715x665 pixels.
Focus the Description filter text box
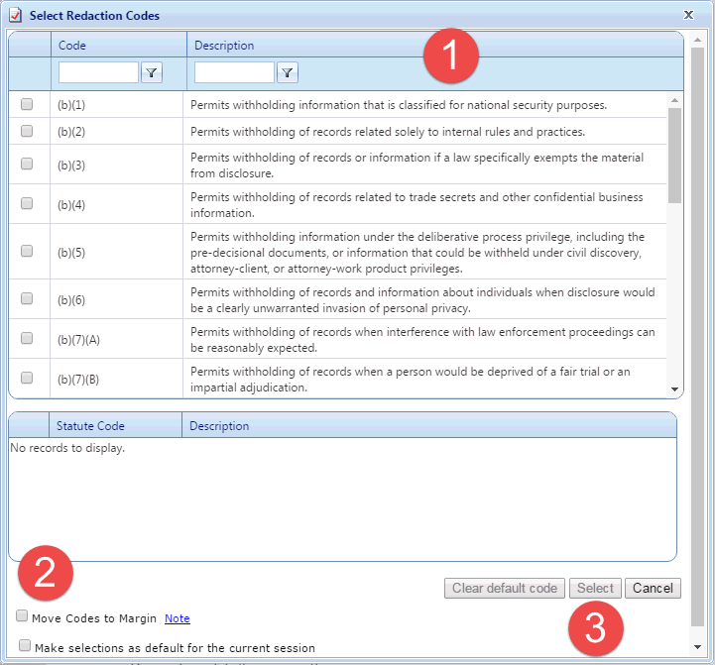click(x=234, y=72)
